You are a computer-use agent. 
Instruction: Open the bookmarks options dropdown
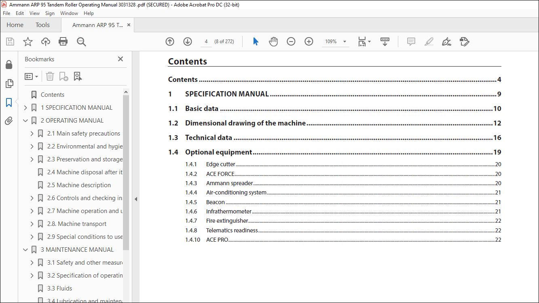(32, 76)
